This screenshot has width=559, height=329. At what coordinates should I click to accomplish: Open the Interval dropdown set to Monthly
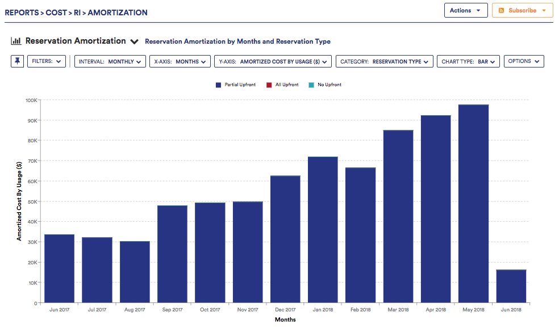[110, 61]
